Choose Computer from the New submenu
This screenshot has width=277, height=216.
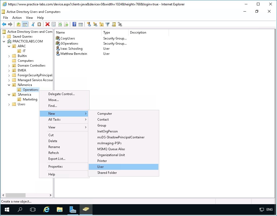point(123,114)
